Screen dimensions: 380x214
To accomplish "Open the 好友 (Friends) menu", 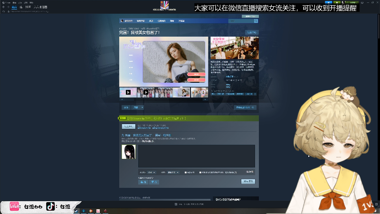I will (20, 3).
